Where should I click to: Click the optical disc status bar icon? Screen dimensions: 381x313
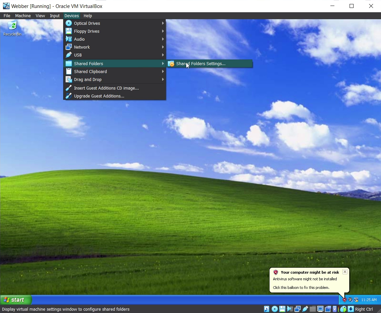275,309
